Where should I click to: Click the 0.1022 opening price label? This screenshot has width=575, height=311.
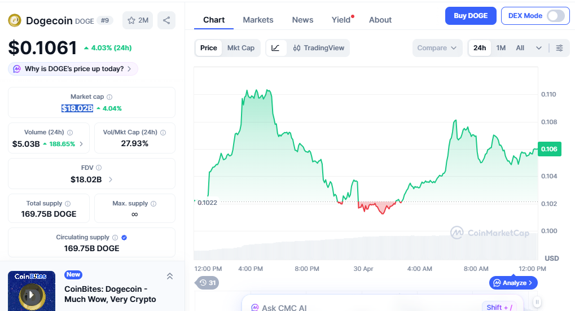[207, 203]
